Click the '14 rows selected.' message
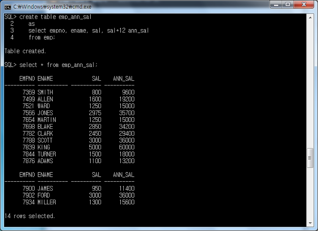318x231 pixels. pos(30,216)
